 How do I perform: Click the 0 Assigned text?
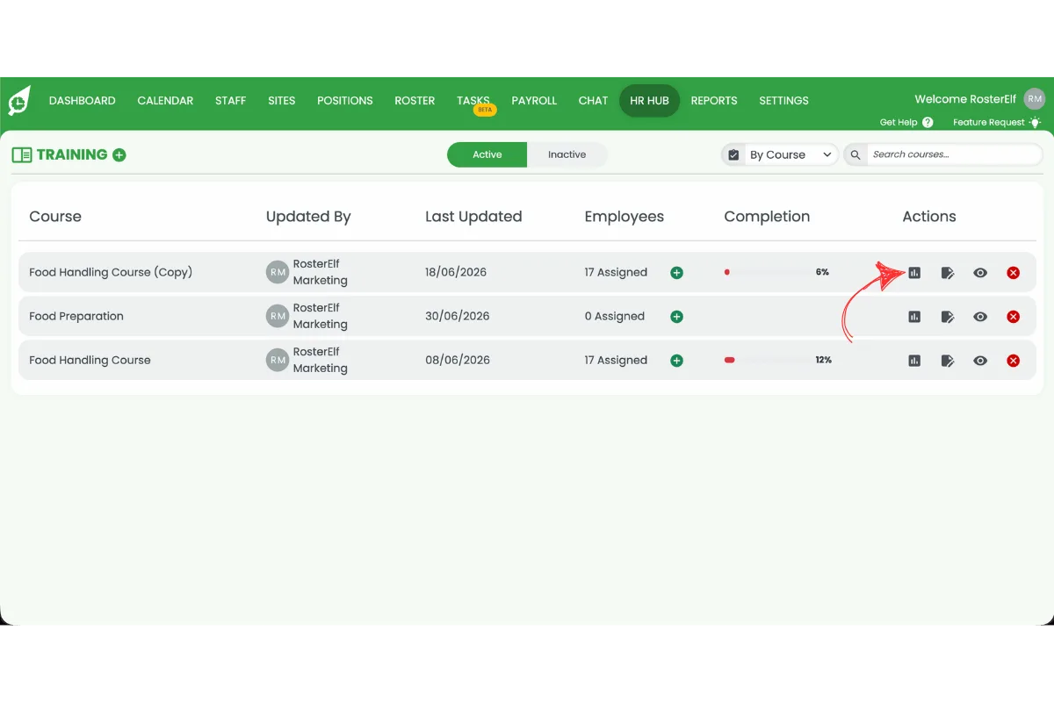pyautogui.click(x=615, y=316)
